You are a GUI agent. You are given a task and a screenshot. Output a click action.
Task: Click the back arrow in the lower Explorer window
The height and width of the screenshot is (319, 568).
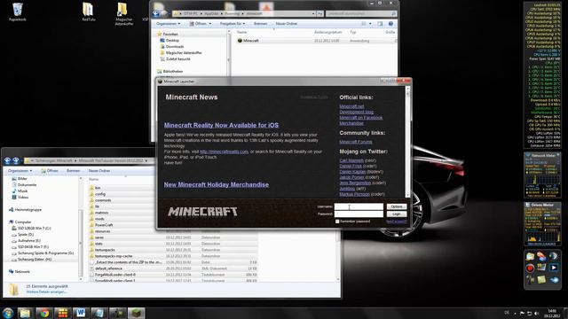click(8, 160)
